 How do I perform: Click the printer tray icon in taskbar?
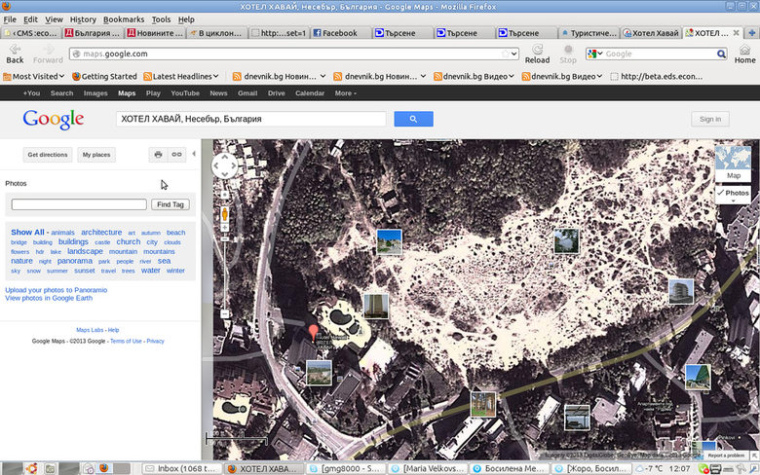(x=715, y=468)
